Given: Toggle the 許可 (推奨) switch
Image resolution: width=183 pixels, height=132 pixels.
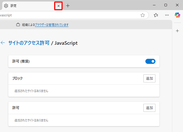Looking at the screenshot, I should pos(150,61).
